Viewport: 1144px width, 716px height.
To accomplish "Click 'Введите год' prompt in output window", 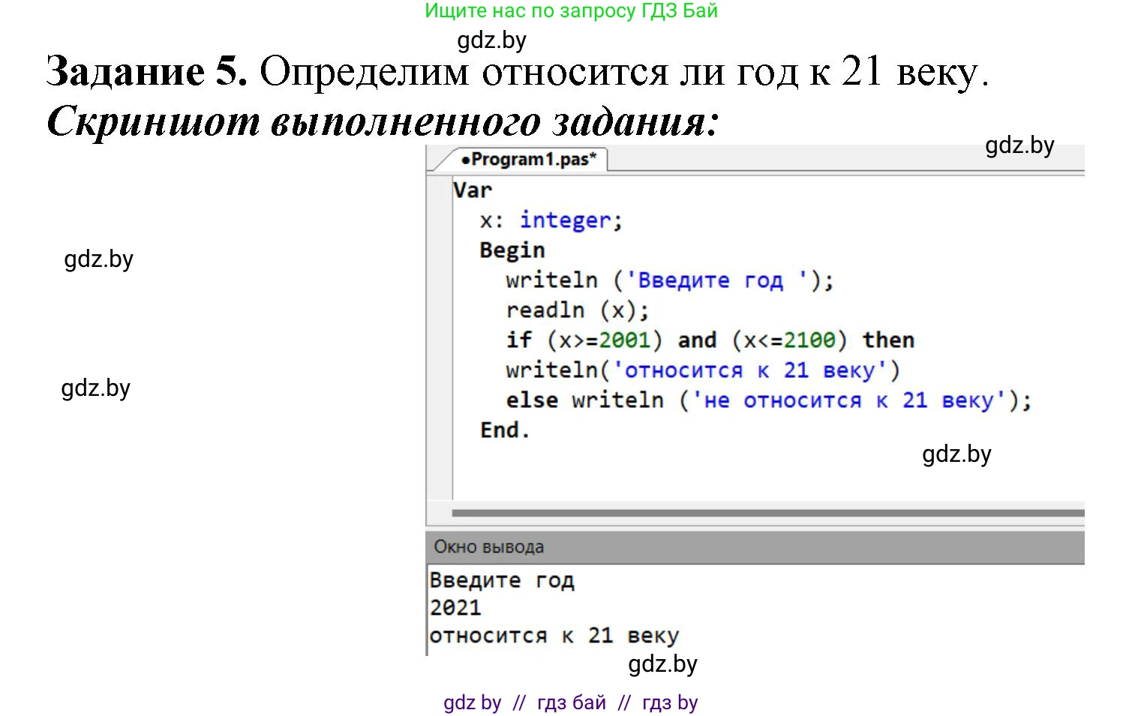I will click(503, 580).
